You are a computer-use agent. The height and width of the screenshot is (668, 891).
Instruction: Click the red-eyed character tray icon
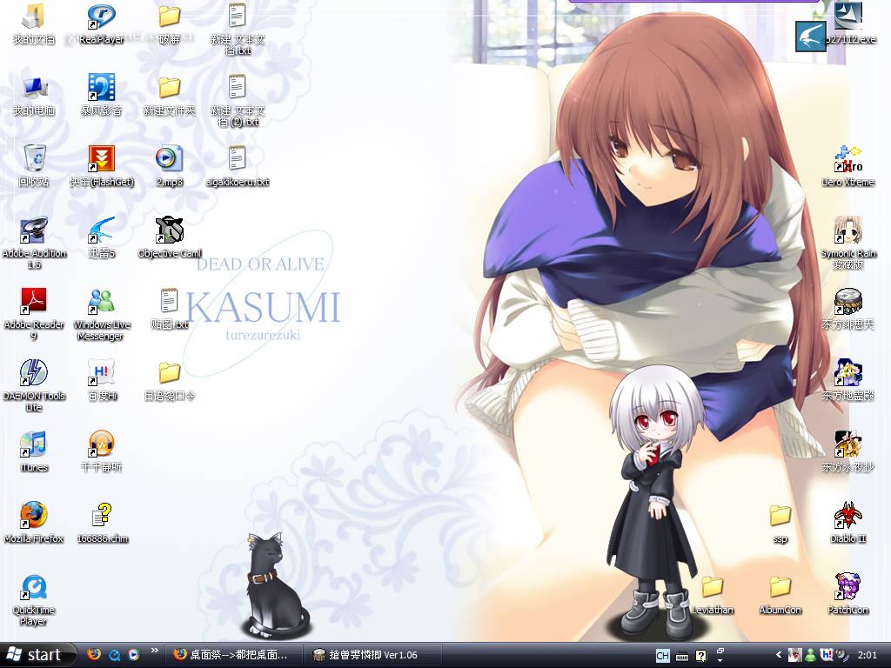[795, 655]
